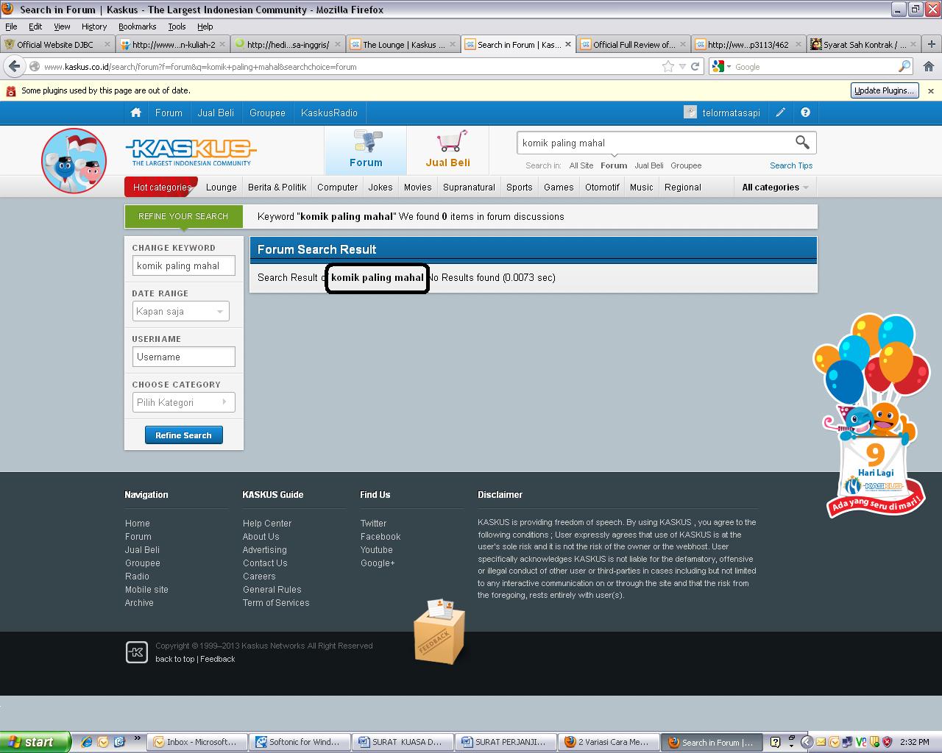Click the pencil icon next to telormatasapi
Image resolution: width=942 pixels, height=753 pixels.
(x=781, y=113)
